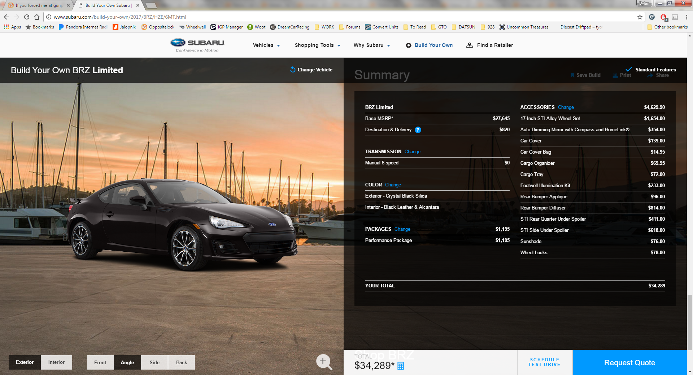This screenshot has width=693, height=375.
Task: Open the Apps grid shortcut
Action: point(12,27)
